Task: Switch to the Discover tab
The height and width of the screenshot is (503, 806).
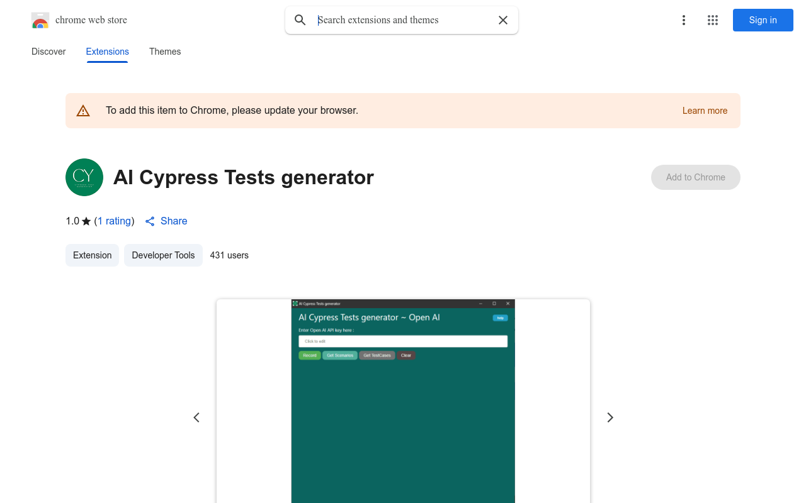Action: [x=48, y=52]
